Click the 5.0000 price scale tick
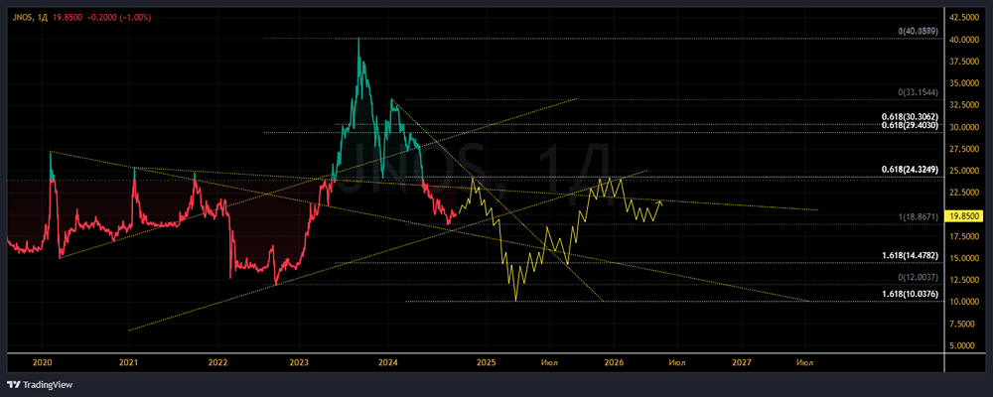This screenshot has height=397, width=993. click(x=964, y=345)
